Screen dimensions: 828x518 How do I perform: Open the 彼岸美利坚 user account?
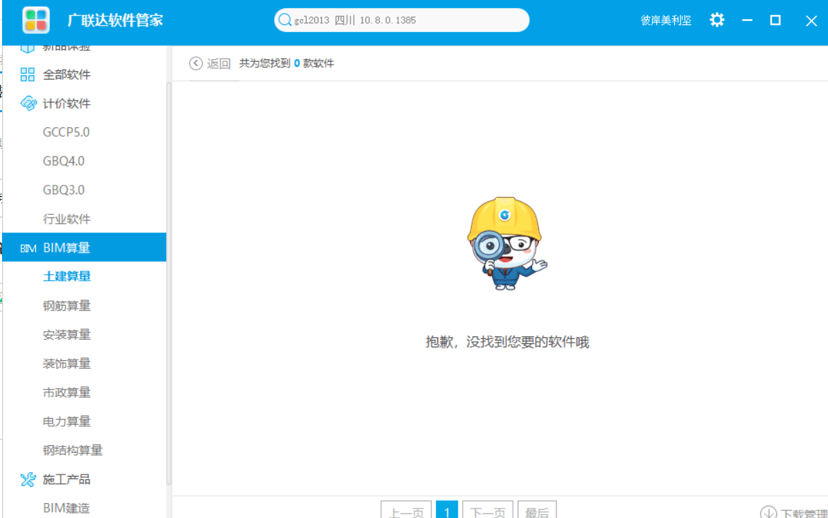[x=666, y=20]
